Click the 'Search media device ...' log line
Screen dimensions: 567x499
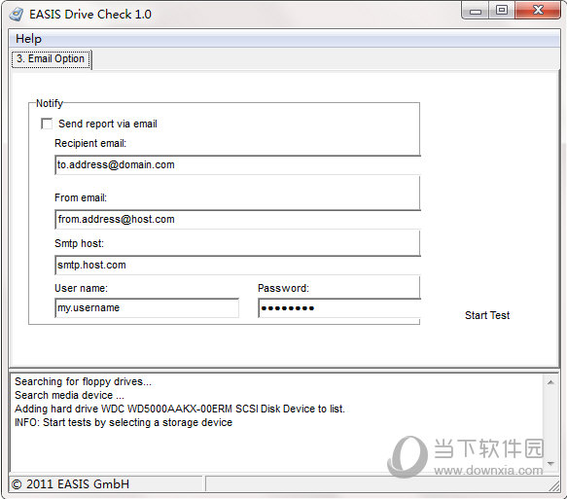pyautogui.click(x=69, y=395)
